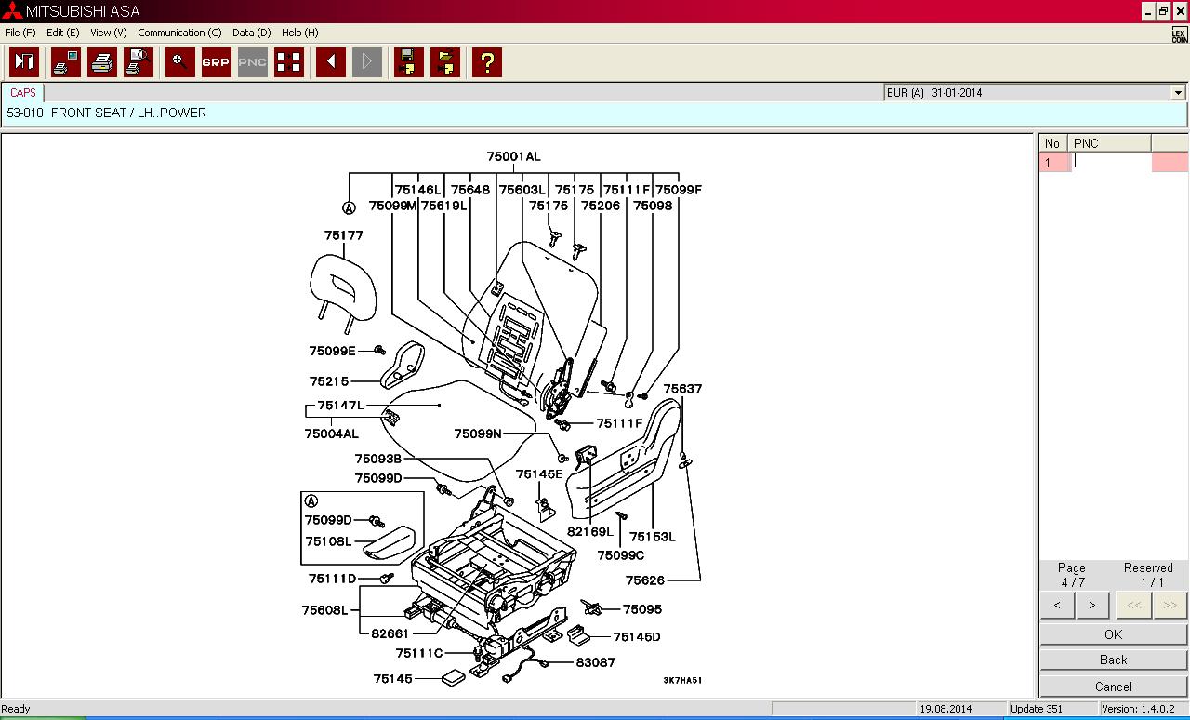Open the Communication (C) menu
This screenshot has width=1190, height=720.
coord(179,33)
